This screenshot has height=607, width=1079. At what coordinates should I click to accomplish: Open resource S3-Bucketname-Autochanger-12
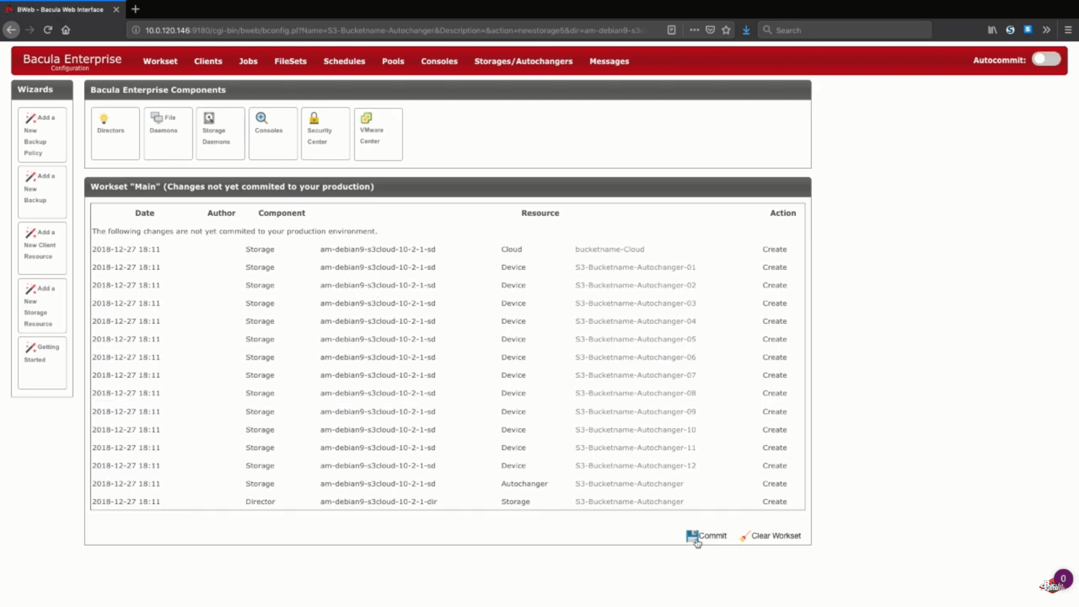coord(635,465)
